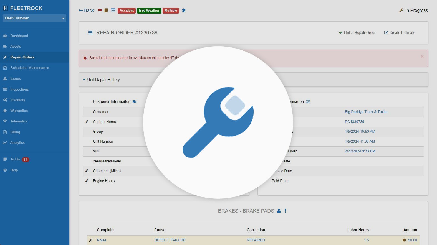Click the FleetRock logo icon
437x245 pixels.
pyautogui.click(x=5, y=8)
